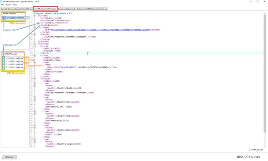Select the first message in SyncML Messages list
The image size is (268, 161).
(15, 58)
